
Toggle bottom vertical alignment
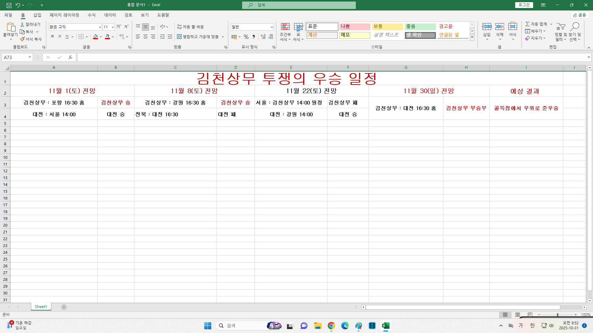153,27
